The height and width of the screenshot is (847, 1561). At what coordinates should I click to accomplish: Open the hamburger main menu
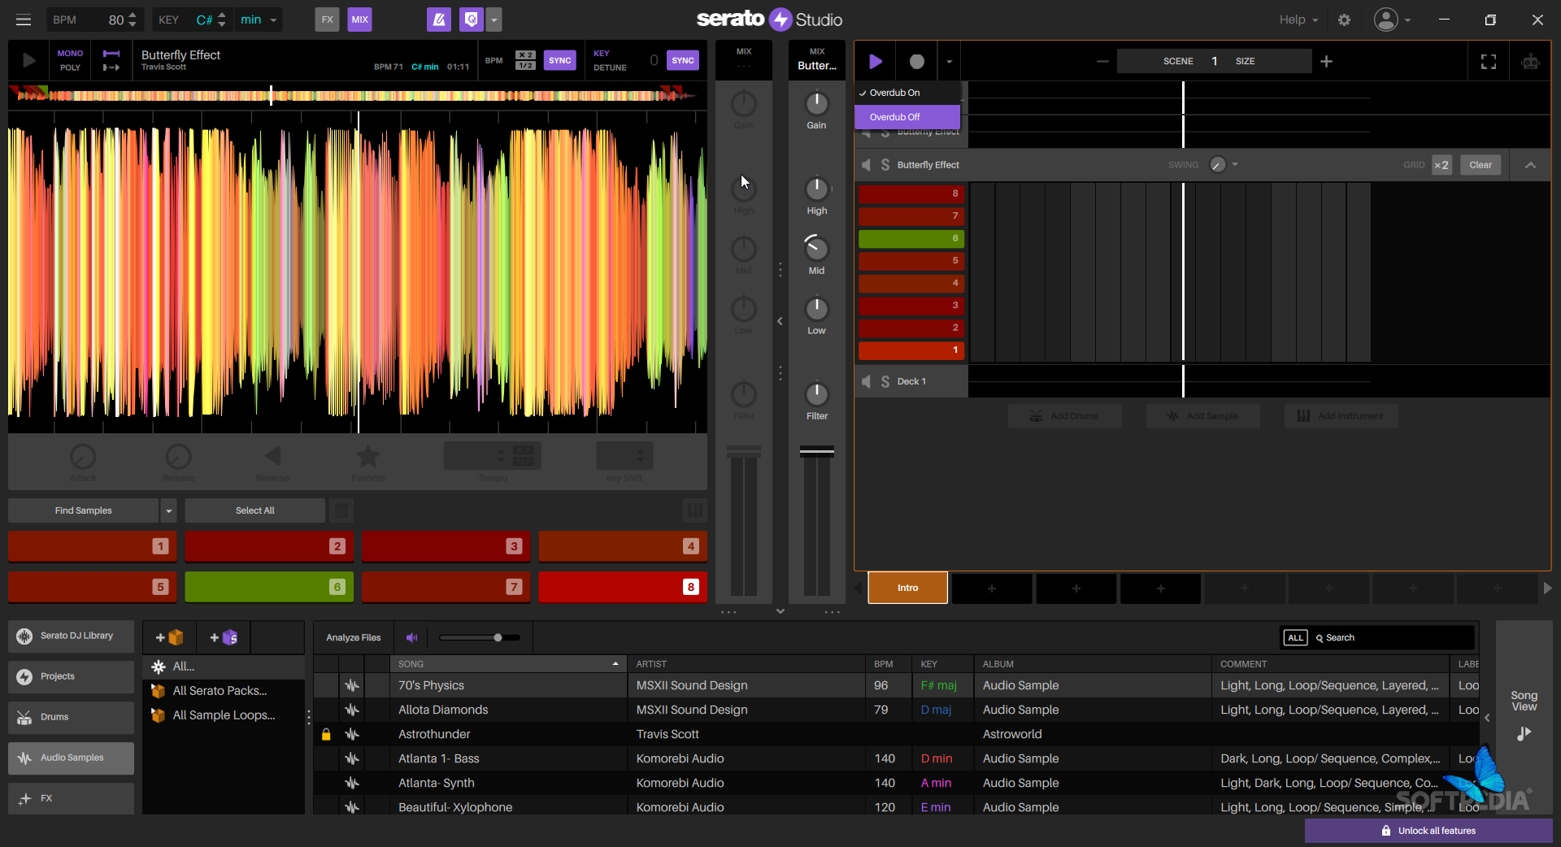pos(24,20)
